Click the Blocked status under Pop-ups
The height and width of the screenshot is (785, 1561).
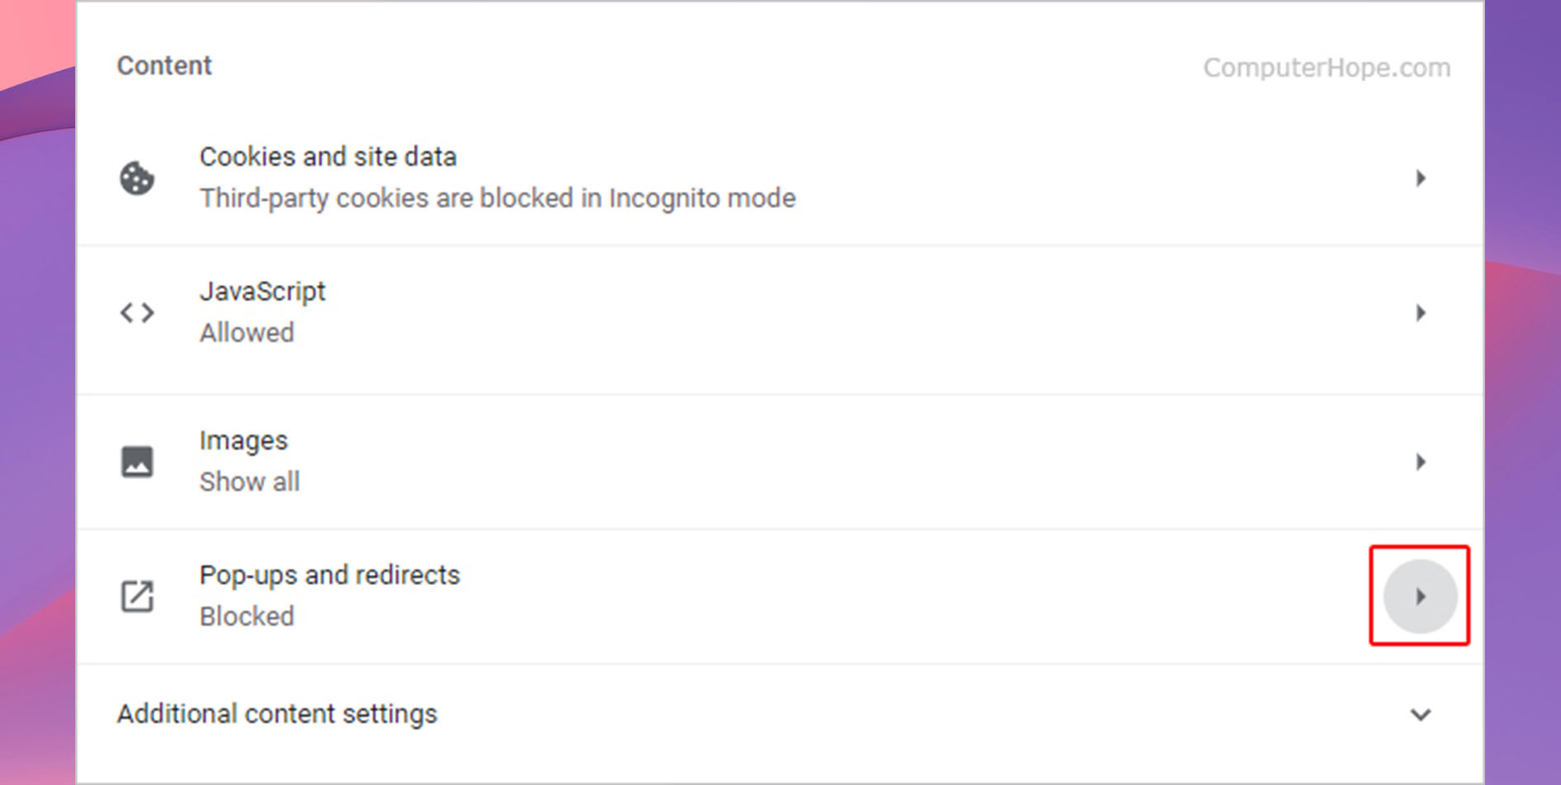pyautogui.click(x=247, y=616)
